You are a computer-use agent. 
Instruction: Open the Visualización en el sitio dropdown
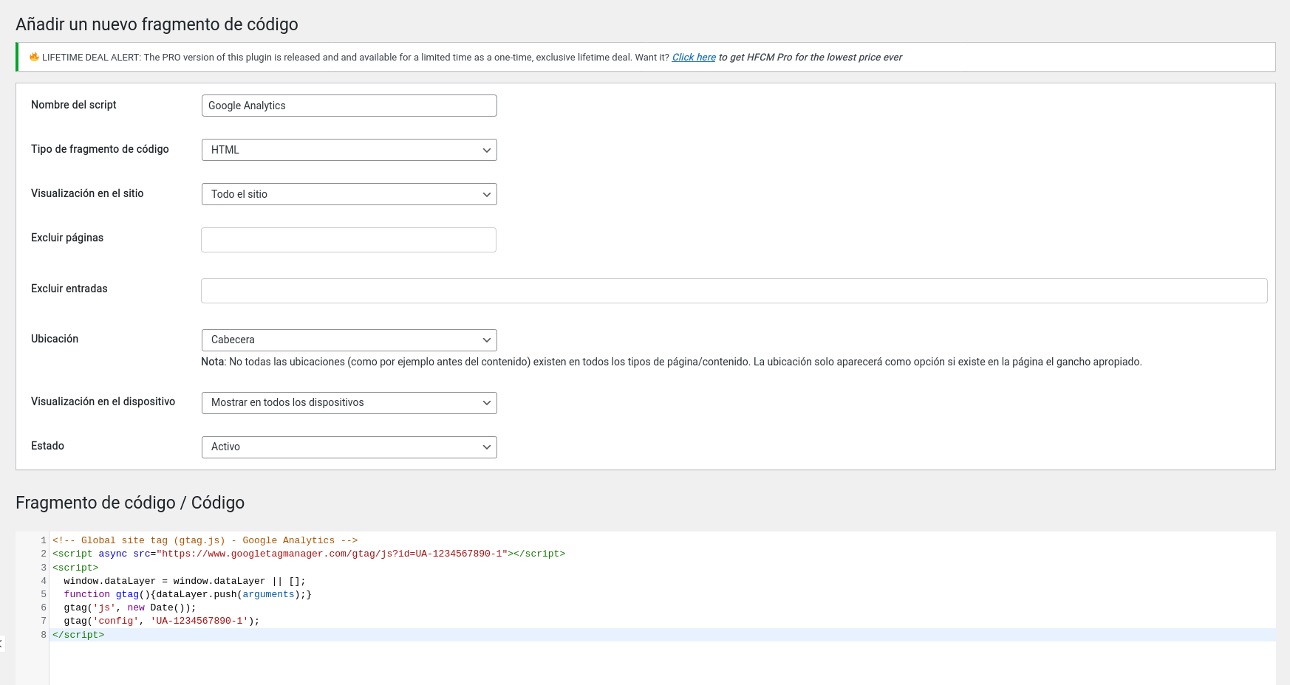(349, 194)
